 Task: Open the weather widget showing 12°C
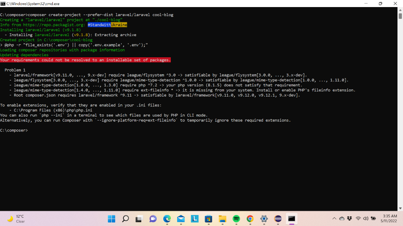pos(16,219)
